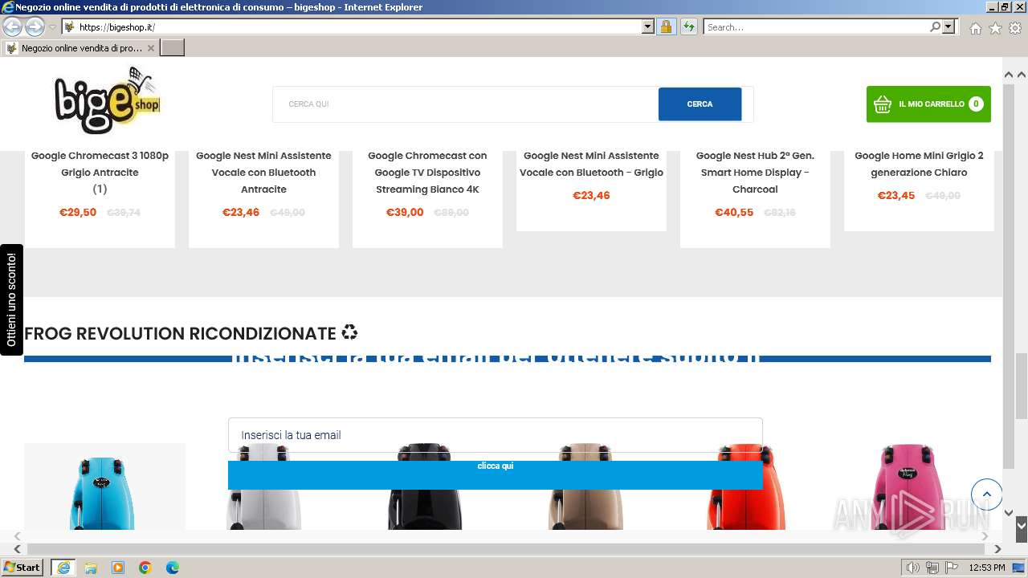Open the Home page icon
The width and height of the screenshot is (1028, 578).
[975, 28]
